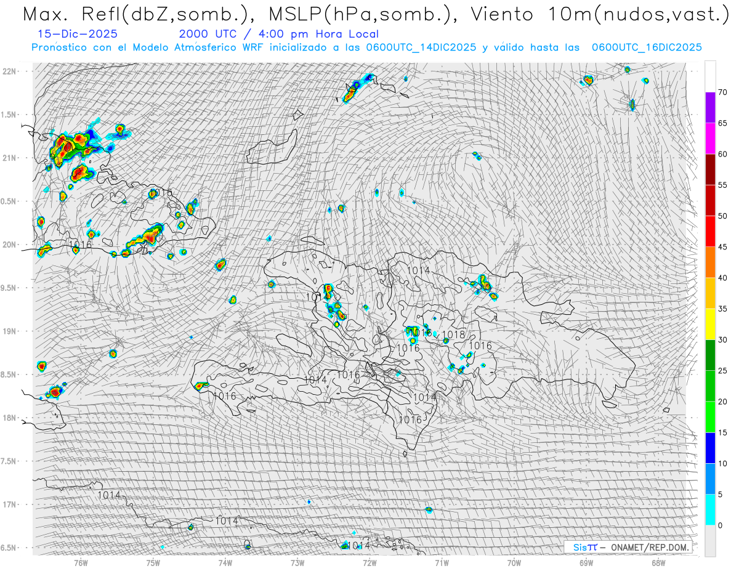This screenshot has height=571, width=739.
Task: Click the '1018' pressure contour label
Action: pyautogui.click(x=454, y=334)
